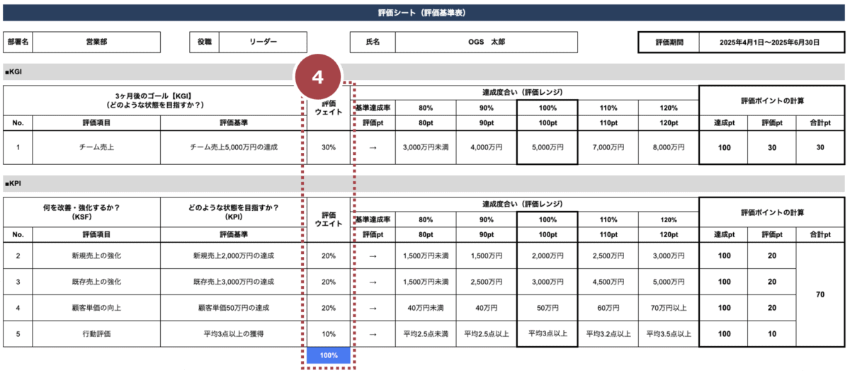Click the 平均3.5点以上 cell
Screen dimensions: 850x373
pos(668,334)
